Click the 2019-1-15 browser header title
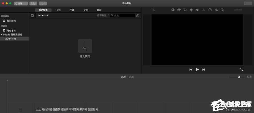 point(43,15)
